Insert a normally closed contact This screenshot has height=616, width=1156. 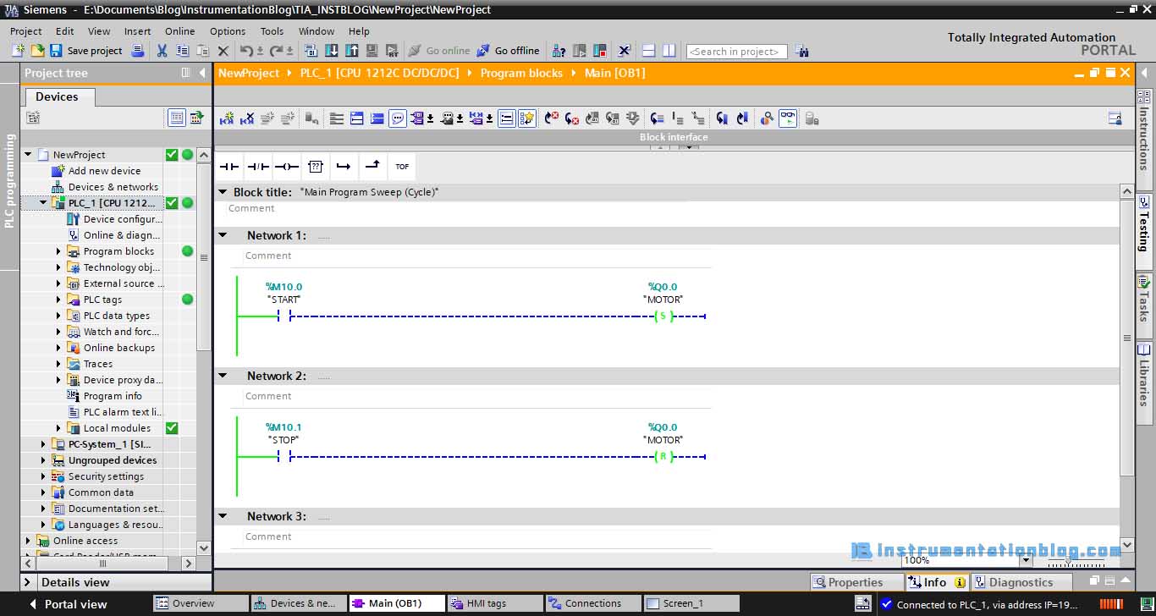coord(257,167)
